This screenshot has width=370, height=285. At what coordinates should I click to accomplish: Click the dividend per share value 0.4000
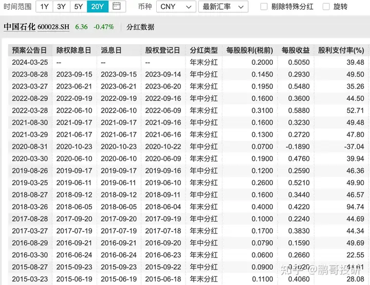tap(262, 207)
